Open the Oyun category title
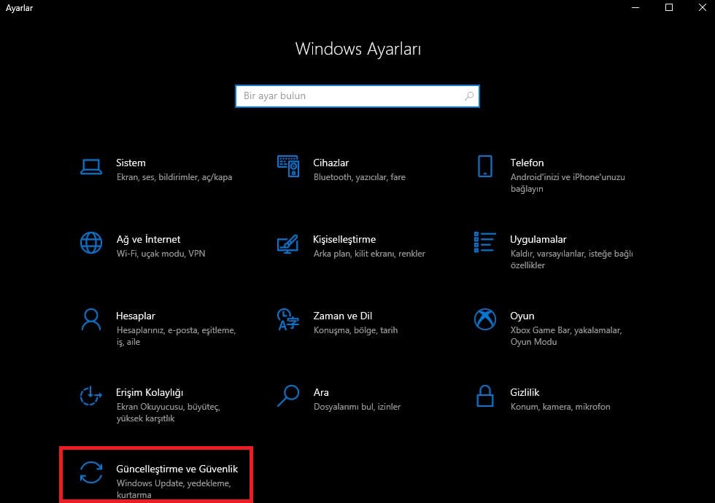 click(522, 316)
